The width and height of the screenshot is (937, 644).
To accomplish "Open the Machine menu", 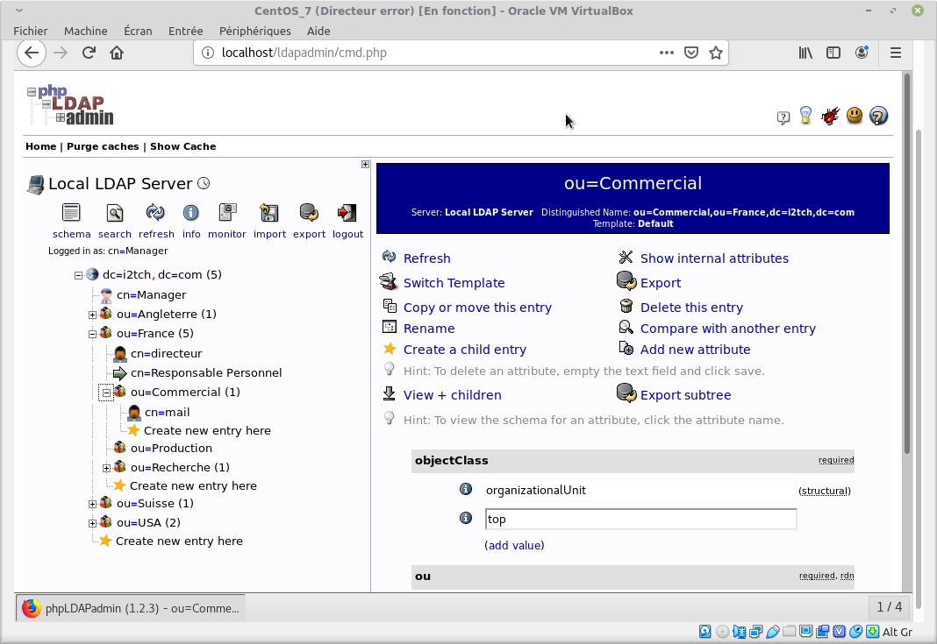I will (x=86, y=31).
